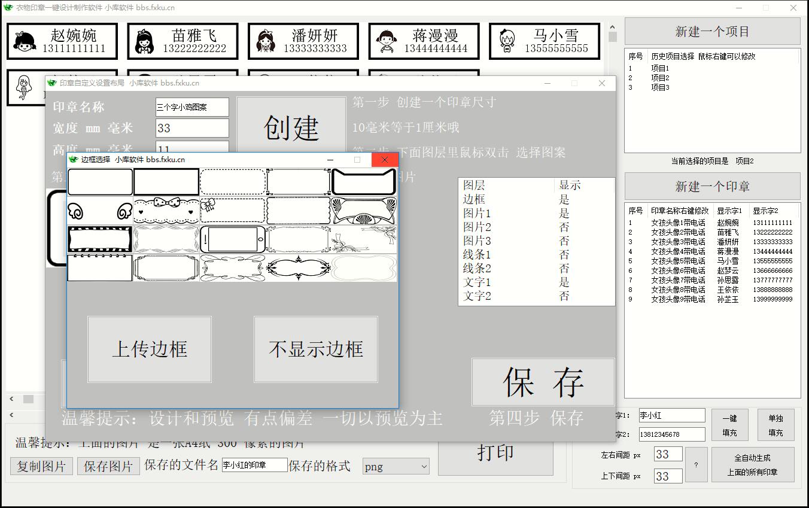Select 女孩头像5带电话 stamp row
The width and height of the screenshot is (809, 508).
pos(678,261)
